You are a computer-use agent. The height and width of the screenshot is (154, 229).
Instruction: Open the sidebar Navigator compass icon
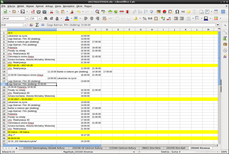point(225,50)
